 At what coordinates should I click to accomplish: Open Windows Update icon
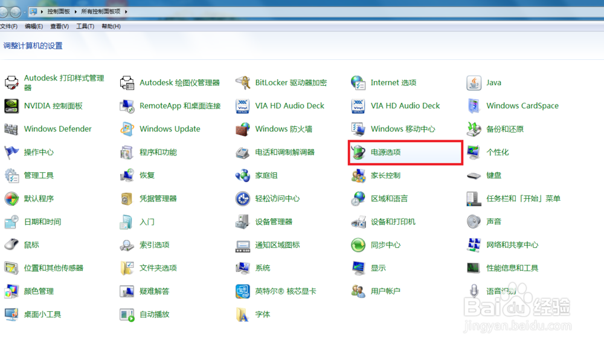click(x=127, y=129)
